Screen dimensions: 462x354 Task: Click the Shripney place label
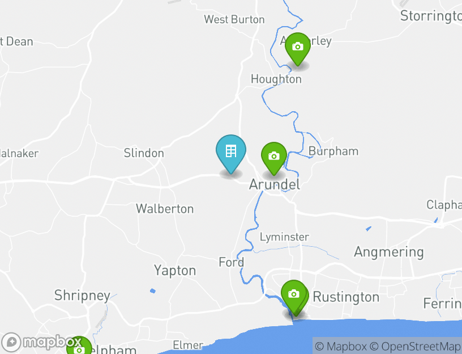(82, 296)
